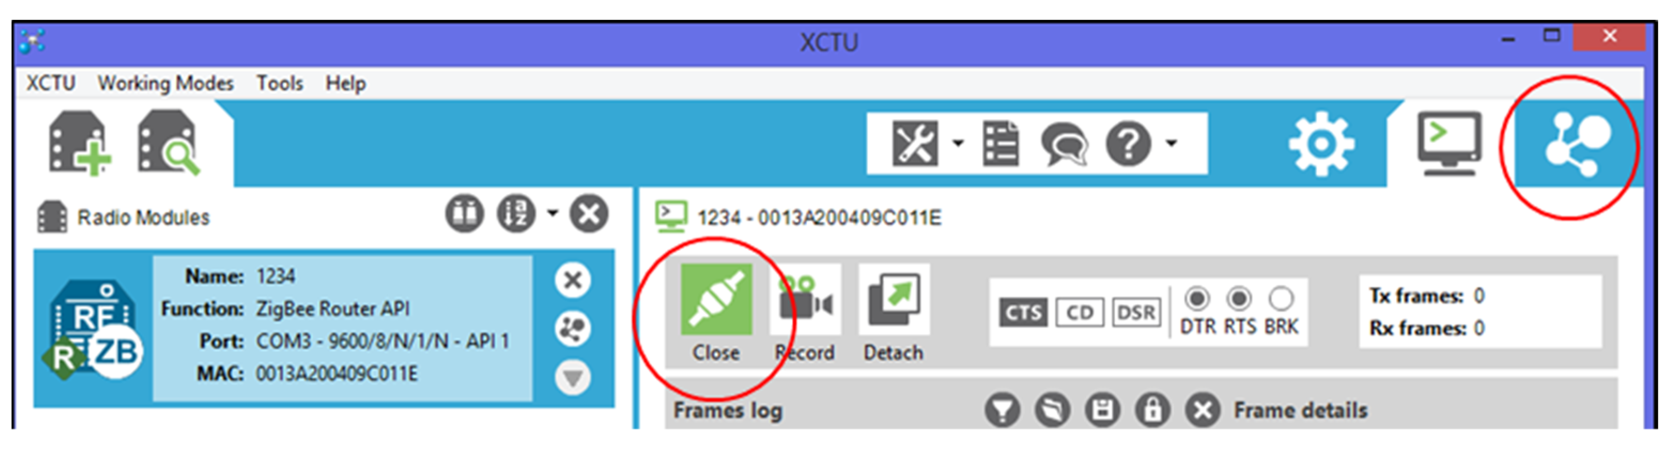Viewport: 1667px width, 451px height.
Task: Expand the Help question mark dropdown
Action: (1172, 144)
